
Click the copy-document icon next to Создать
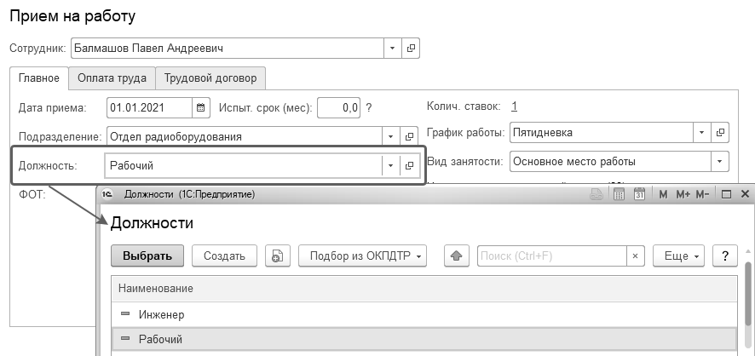[275, 256]
